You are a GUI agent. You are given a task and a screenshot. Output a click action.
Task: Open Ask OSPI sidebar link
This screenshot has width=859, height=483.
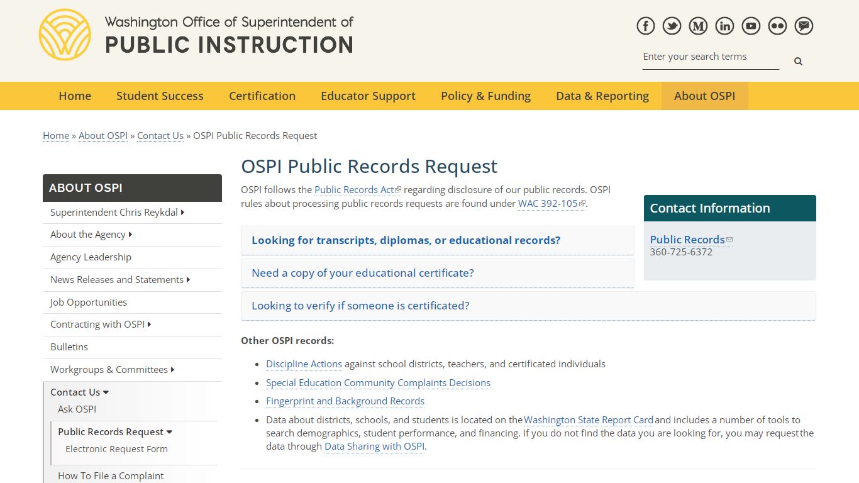(77, 409)
